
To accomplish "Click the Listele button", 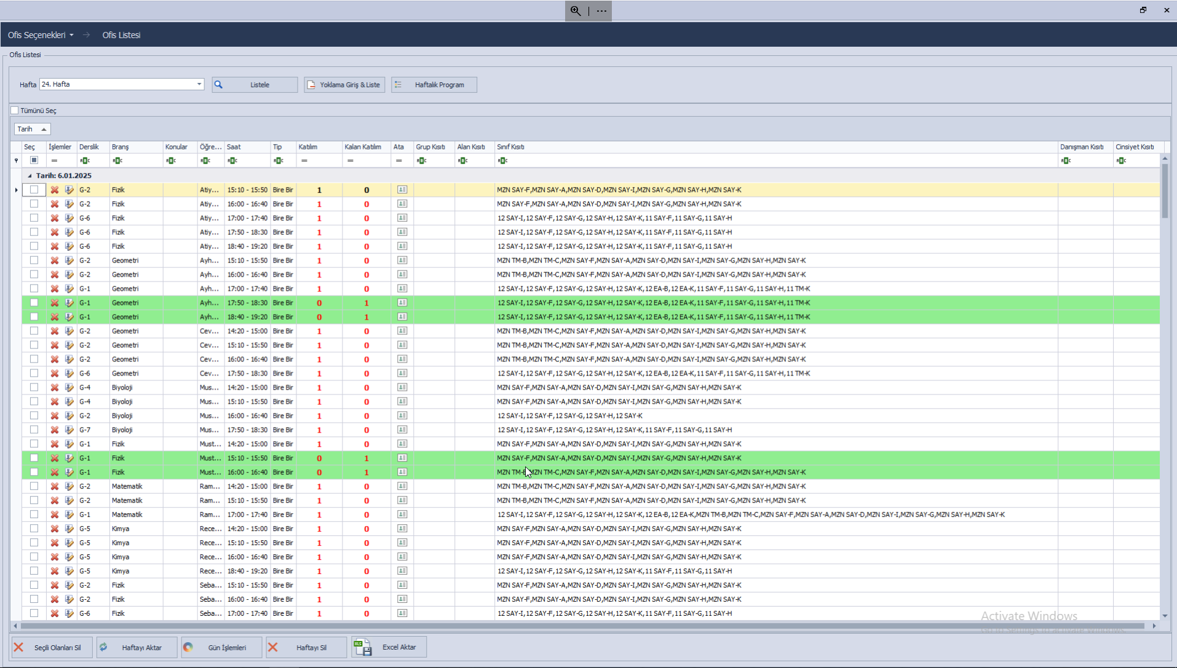I will tap(255, 85).
